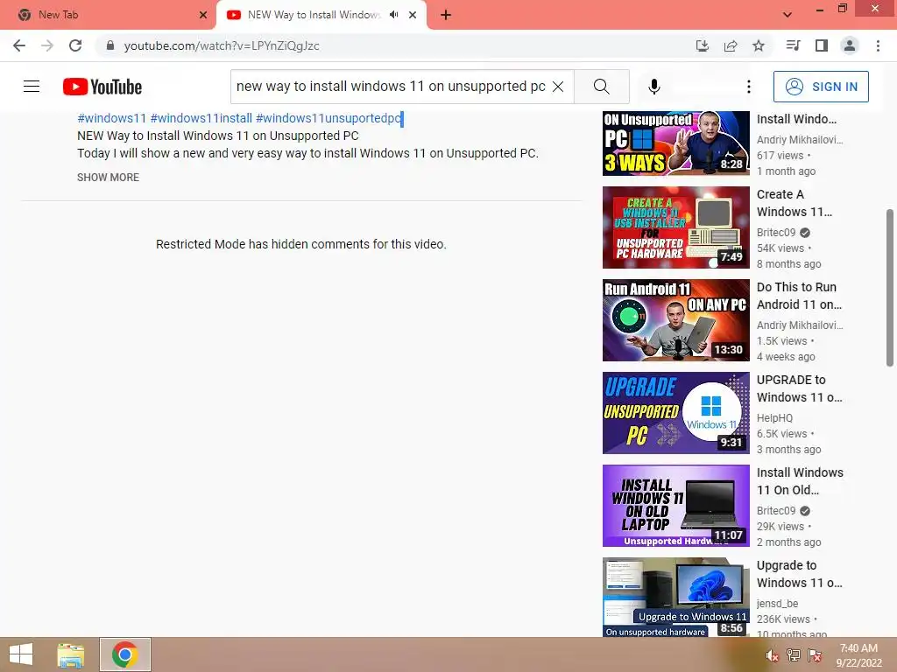Open the media controls icon in Chrome toolbar

click(x=793, y=45)
